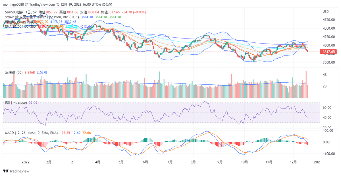Click the 8月 label on time axis

[x=193, y=162]
